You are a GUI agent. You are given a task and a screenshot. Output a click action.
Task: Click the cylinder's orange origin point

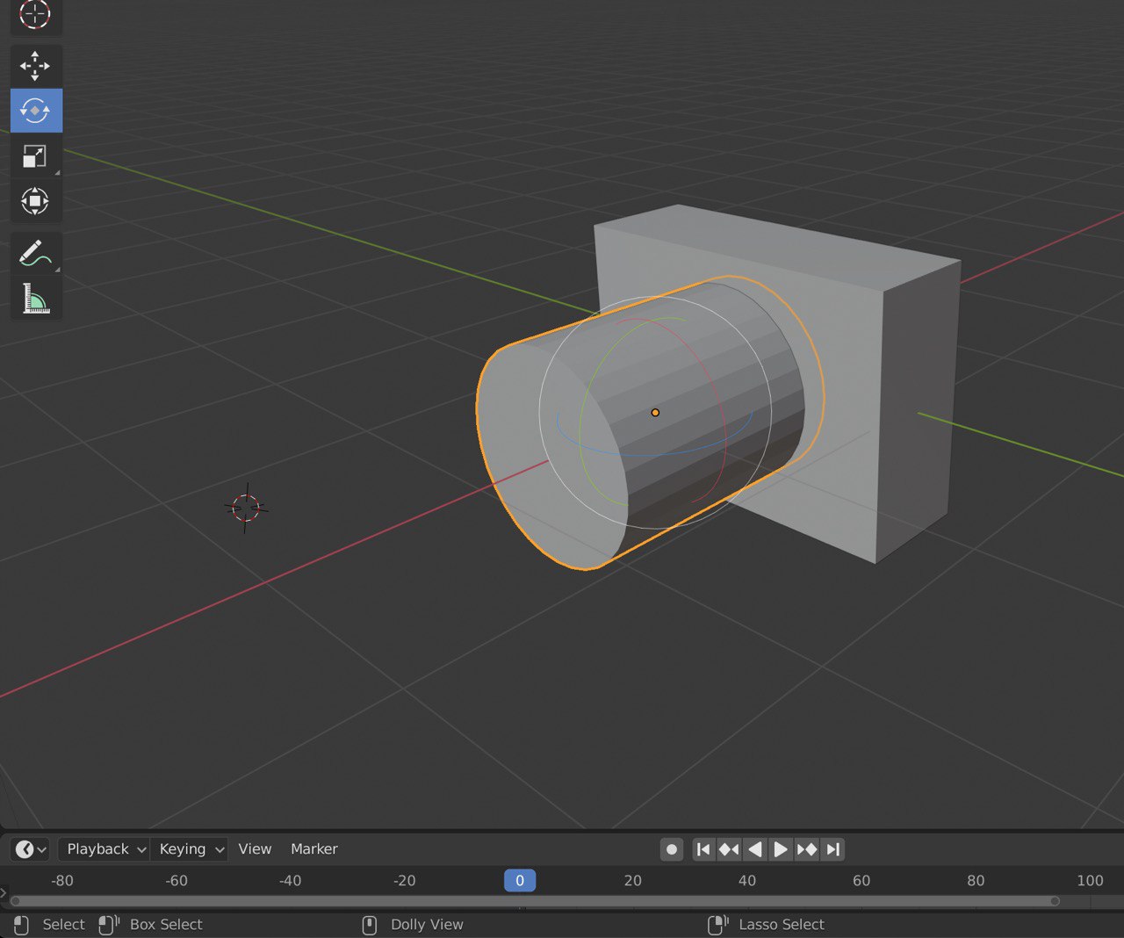pos(655,412)
